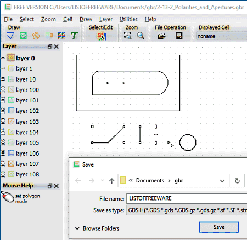247x240 pixels.
Task: Save with the floppy disk icon
Action: point(179,36)
